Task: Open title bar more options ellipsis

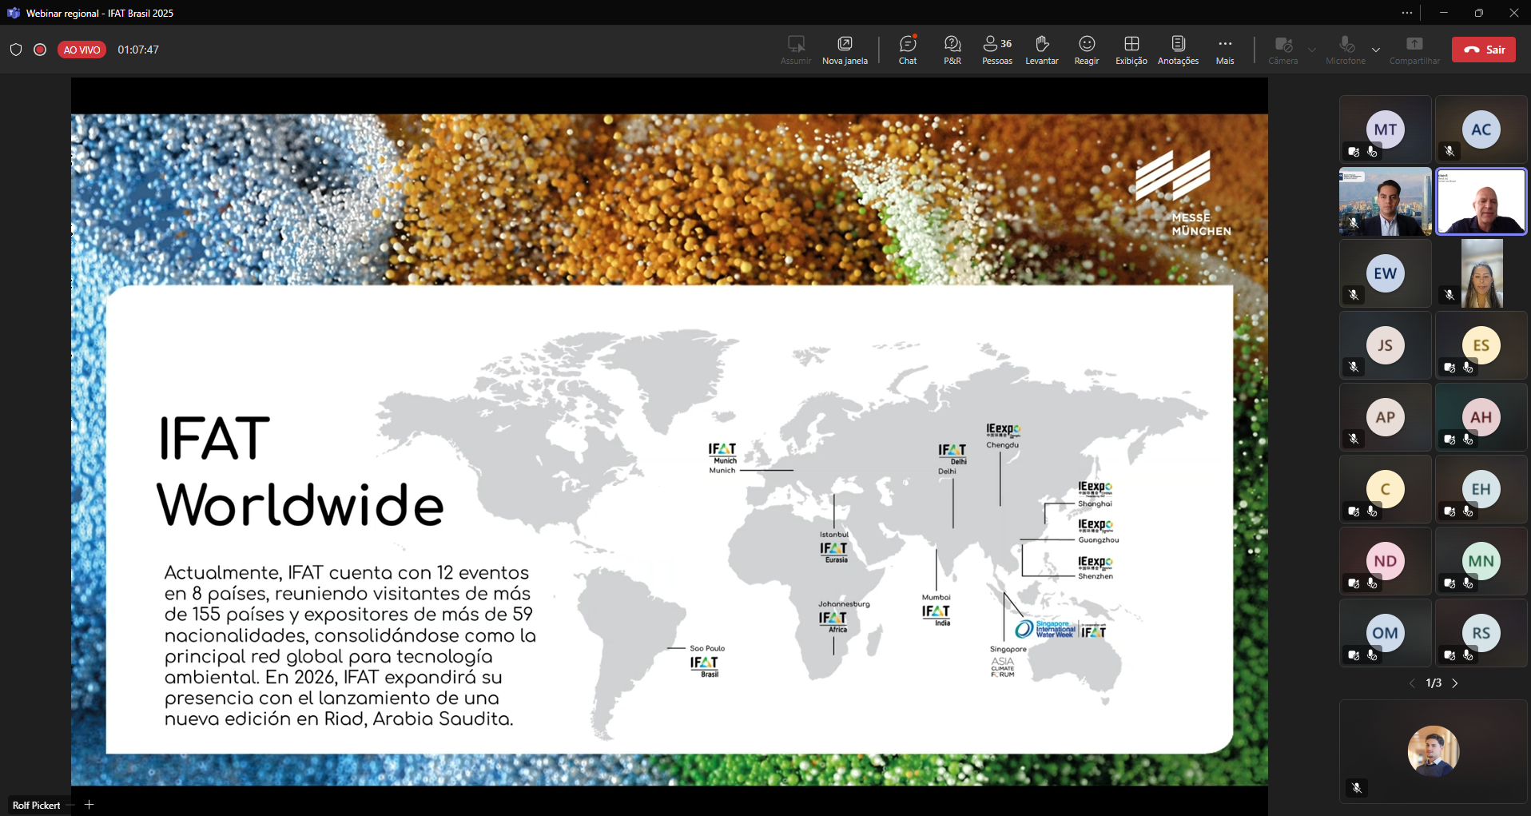Action: click(x=1407, y=13)
